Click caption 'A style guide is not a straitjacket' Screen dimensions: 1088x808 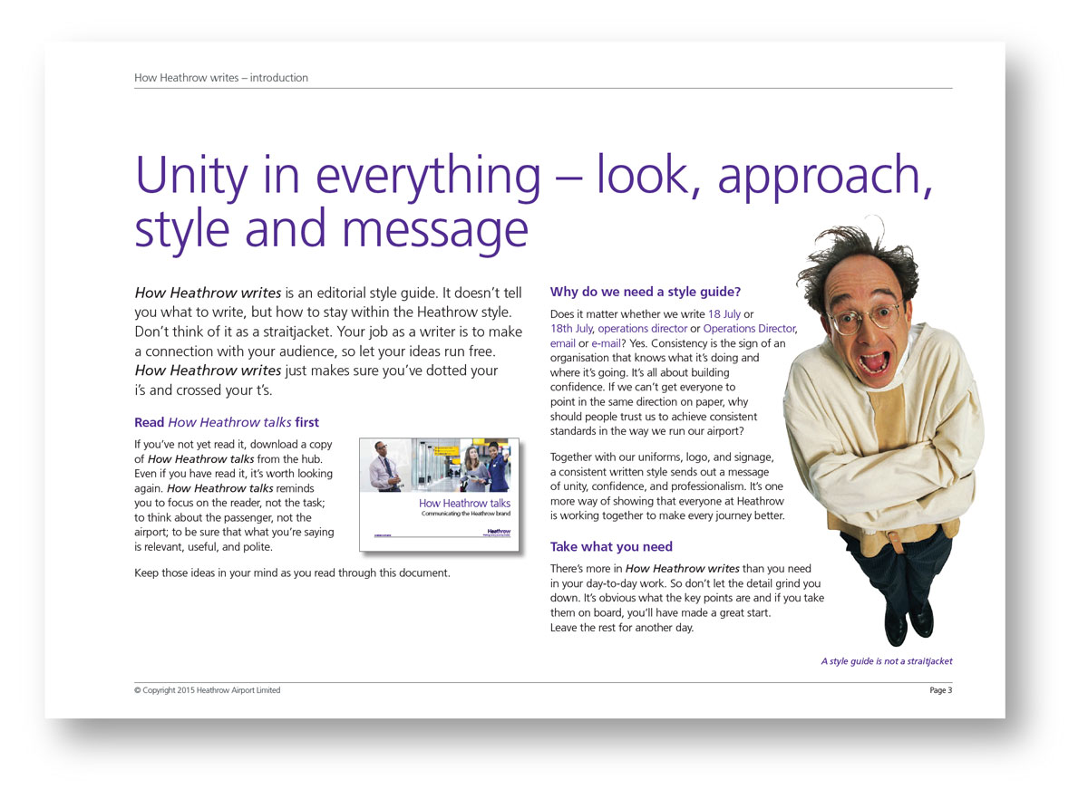click(887, 661)
